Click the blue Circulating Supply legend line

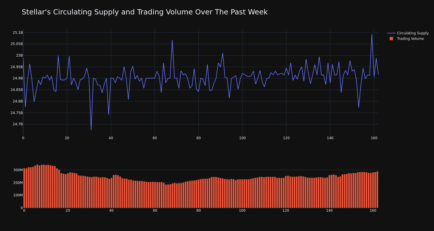[x=391, y=33]
